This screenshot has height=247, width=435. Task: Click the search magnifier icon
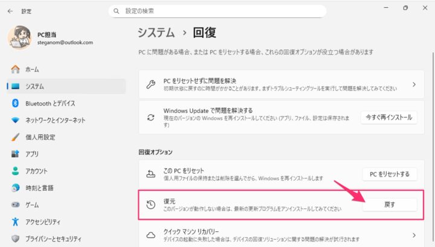[x=116, y=11]
